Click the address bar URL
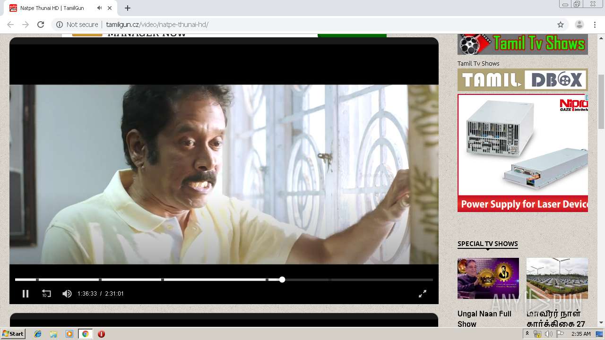Screen dimensions: 605x340 [x=157, y=25]
